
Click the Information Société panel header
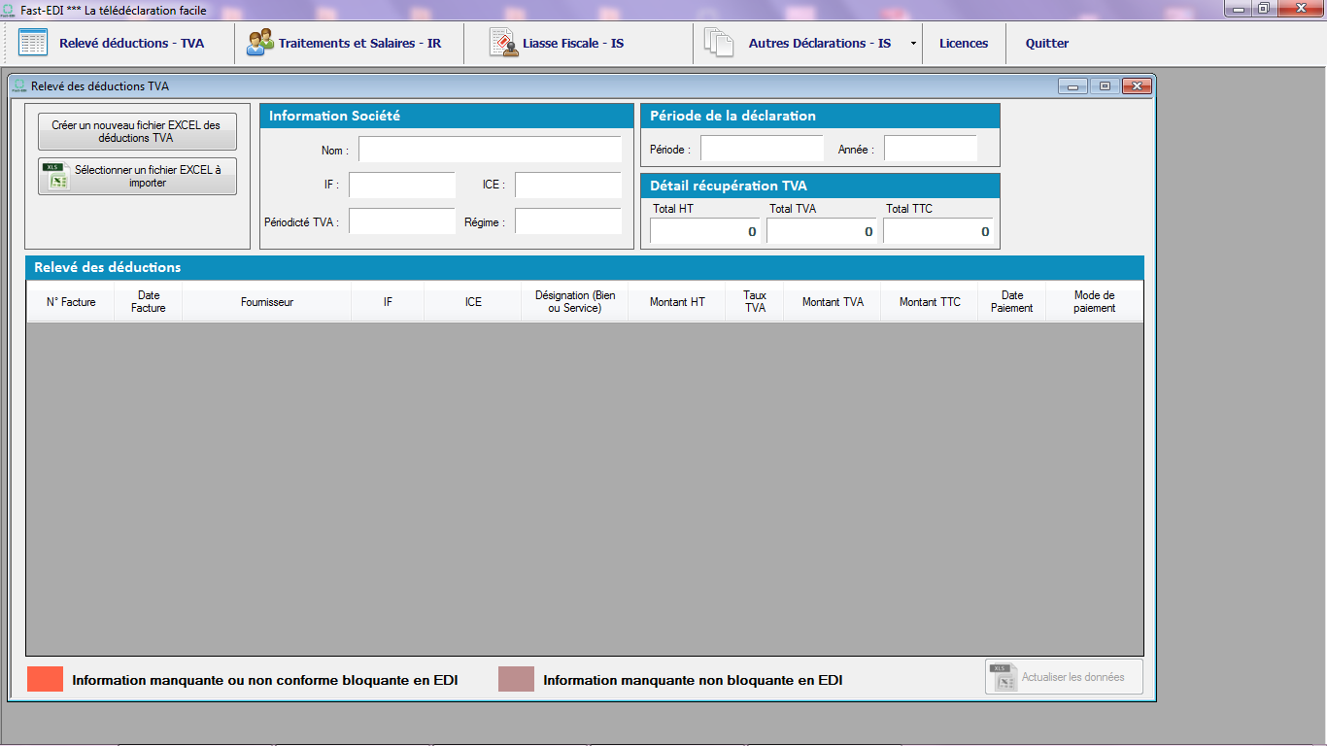(x=447, y=116)
